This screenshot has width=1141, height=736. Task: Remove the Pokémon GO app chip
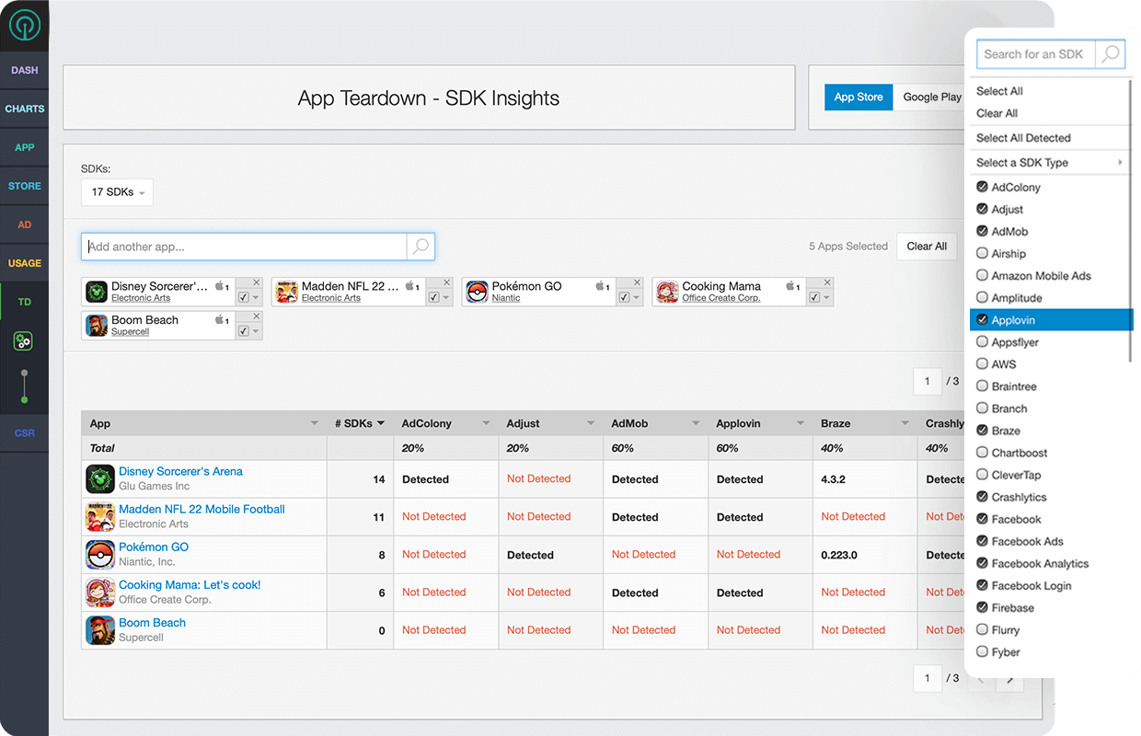click(x=637, y=282)
